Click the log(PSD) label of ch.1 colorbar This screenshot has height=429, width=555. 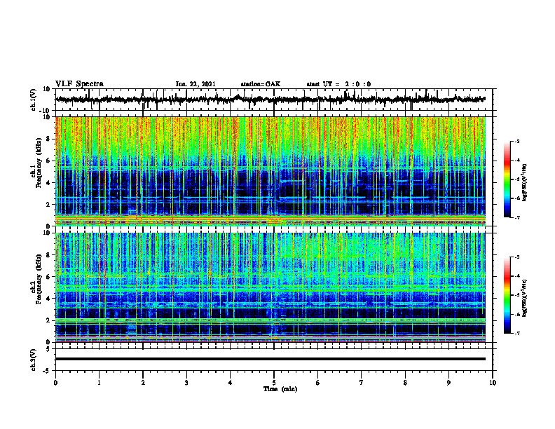(524, 183)
